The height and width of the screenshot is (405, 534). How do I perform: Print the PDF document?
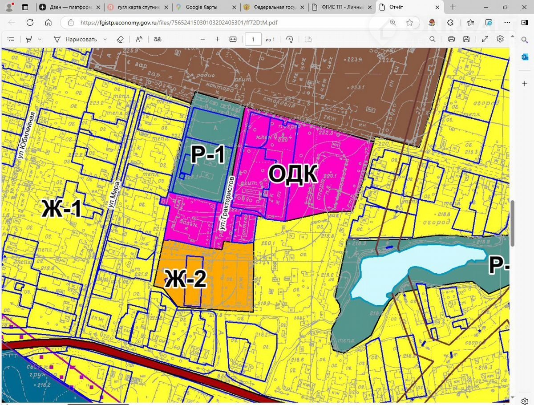[x=451, y=39]
